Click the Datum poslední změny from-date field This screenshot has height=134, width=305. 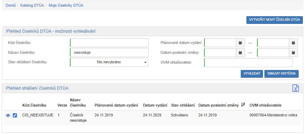pyautogui.click(x=220, y=52)
